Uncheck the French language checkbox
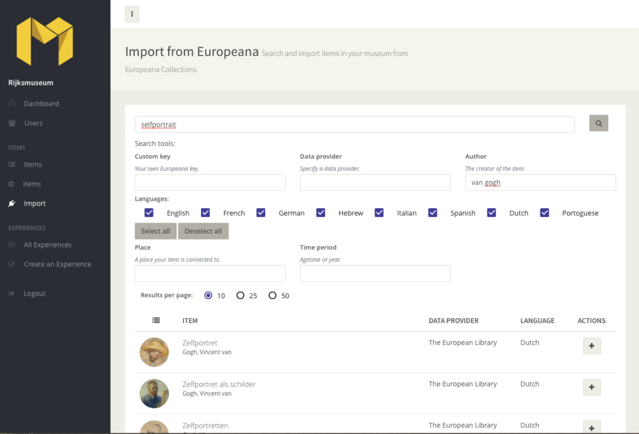 coord(205,213)
